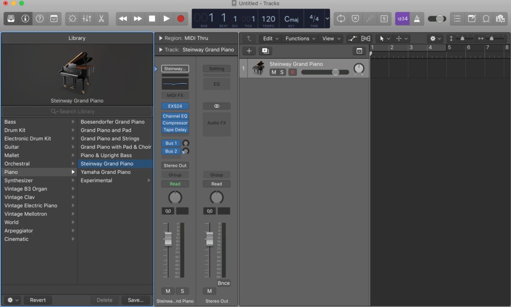This screenshot has height=307, width=511.
Task: Open Smart Controls dial icon
Action: [72, 18]
